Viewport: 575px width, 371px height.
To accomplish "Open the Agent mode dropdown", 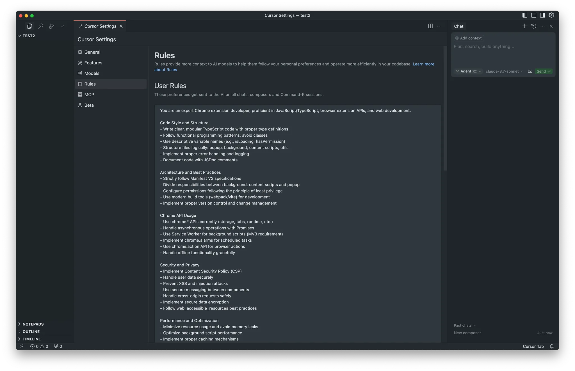I will [468, 71].
